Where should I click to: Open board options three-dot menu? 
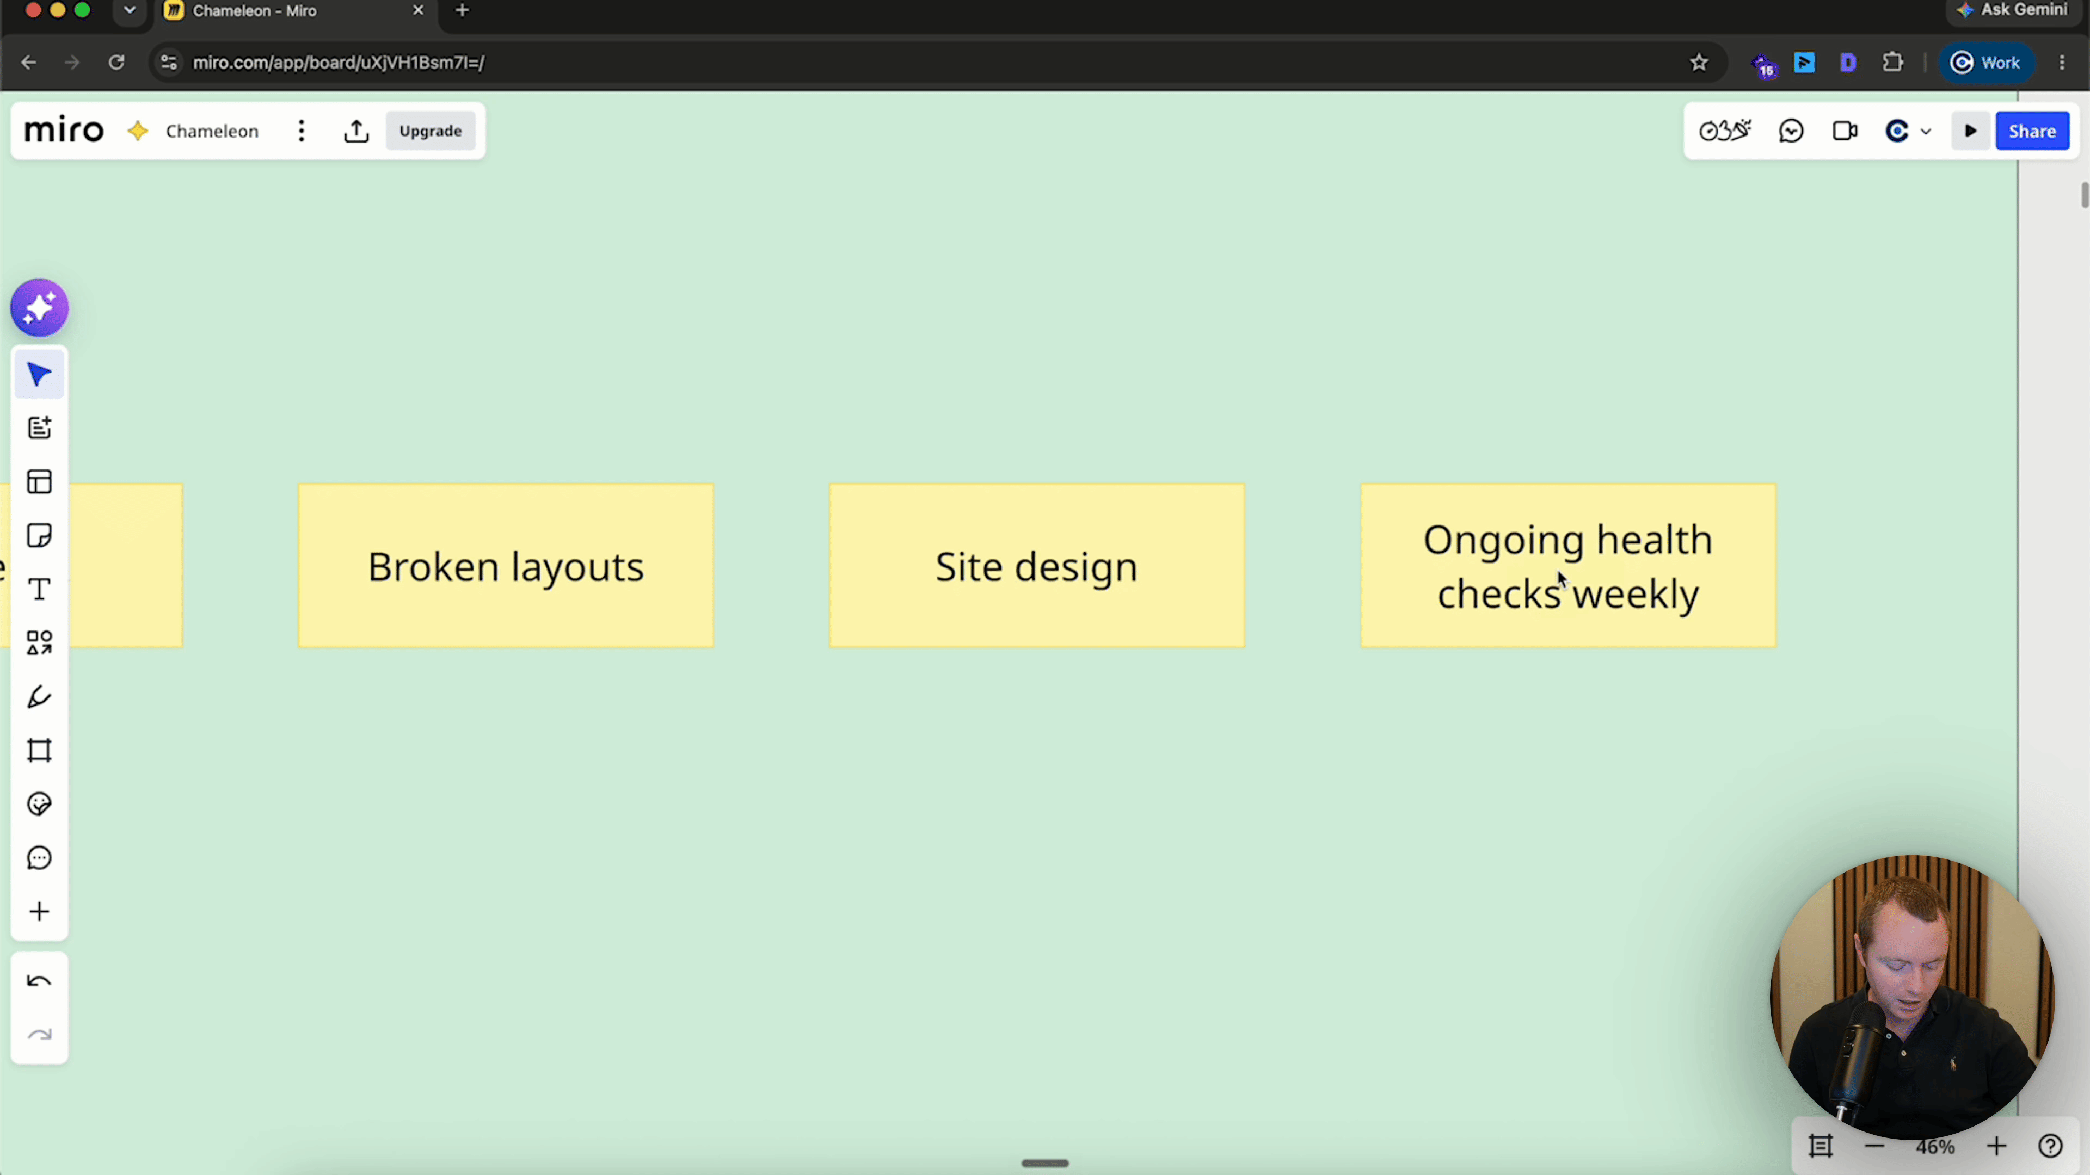301,131
